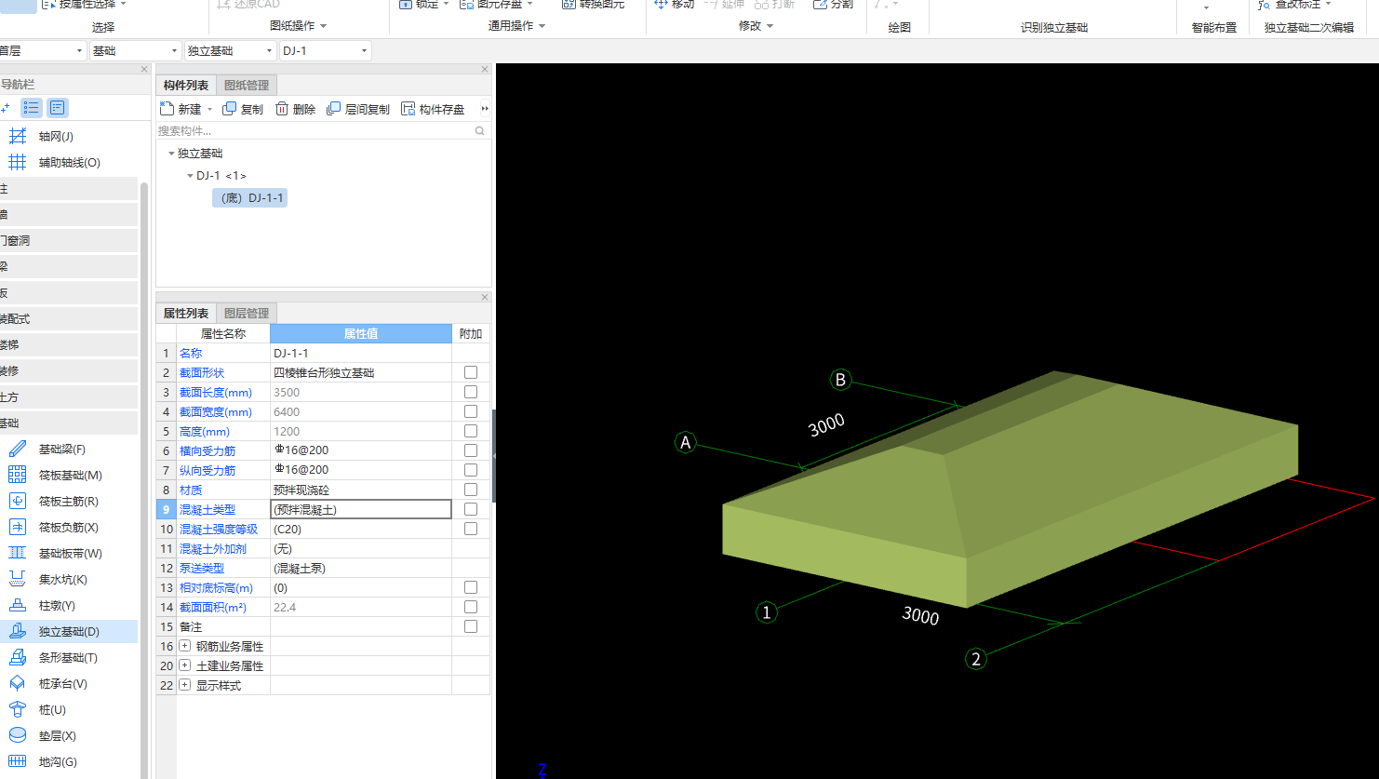1379x779 pixels.
Task: Select the 辅助轴线(O) auxiliary axis tool
Action: pyautogui.click(x=18, y=163)
